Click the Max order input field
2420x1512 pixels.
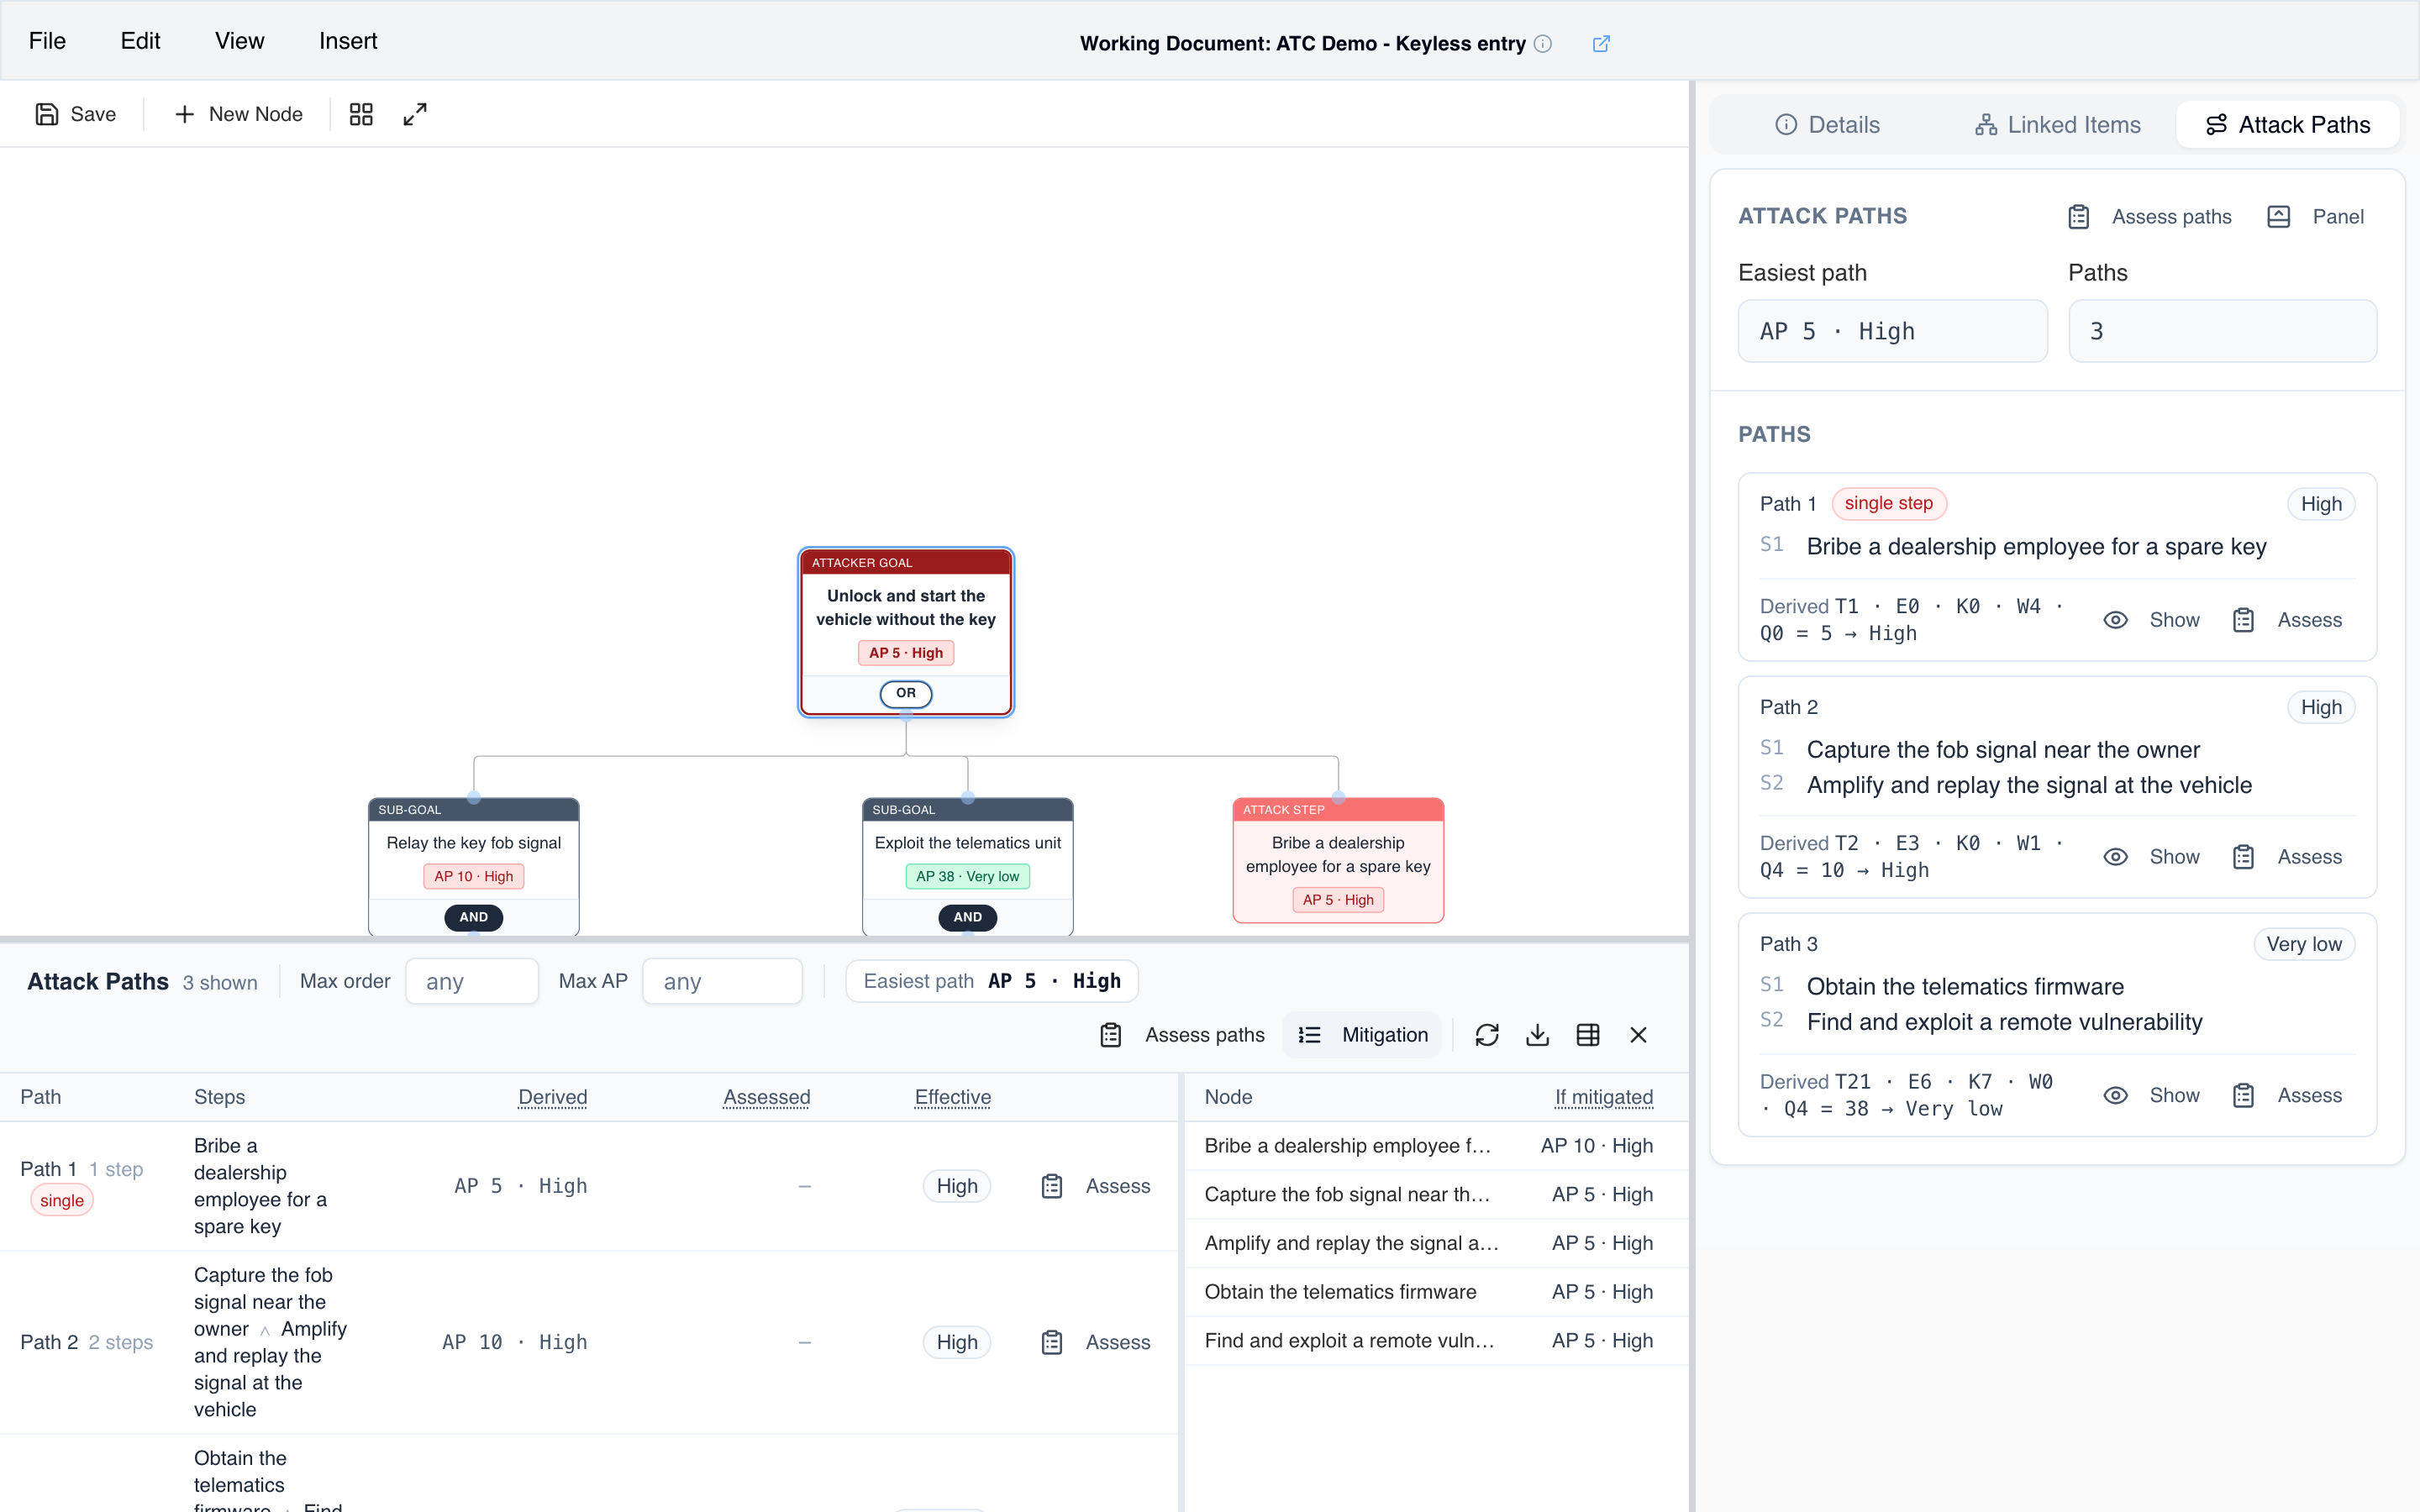(472, 981)
